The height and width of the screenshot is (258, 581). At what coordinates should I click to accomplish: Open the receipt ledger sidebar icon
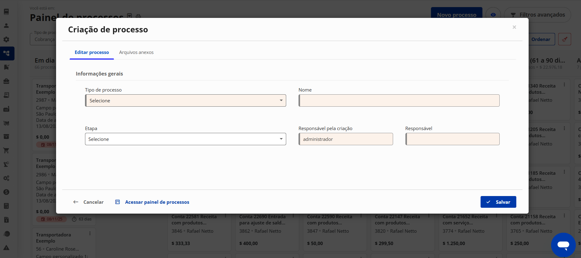6,95
